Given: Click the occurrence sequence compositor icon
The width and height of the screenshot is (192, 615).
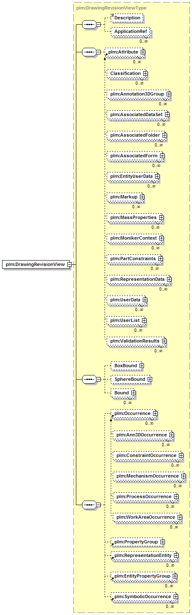Looking at the screenshot, I should pyautogui.click(x=89, y=504).
